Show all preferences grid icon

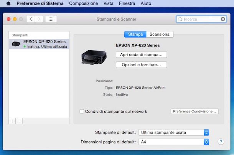pyautogui.click(x=51, y=19)
